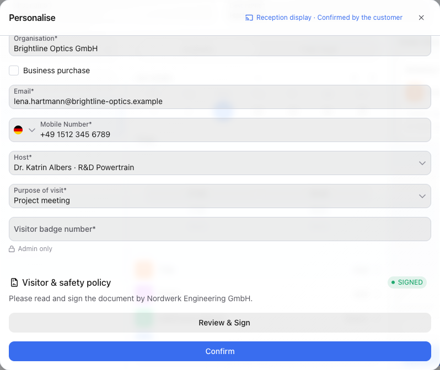440x370 pixels.
Task: Click the Visitor badge number input field
Action: (x=219, y=229)
